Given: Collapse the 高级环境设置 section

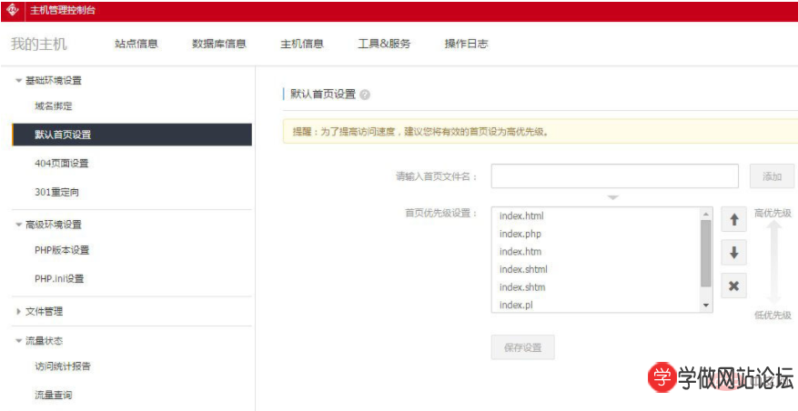Looking at the screenshot, I should pyautogui.click(x=19, y=225).
